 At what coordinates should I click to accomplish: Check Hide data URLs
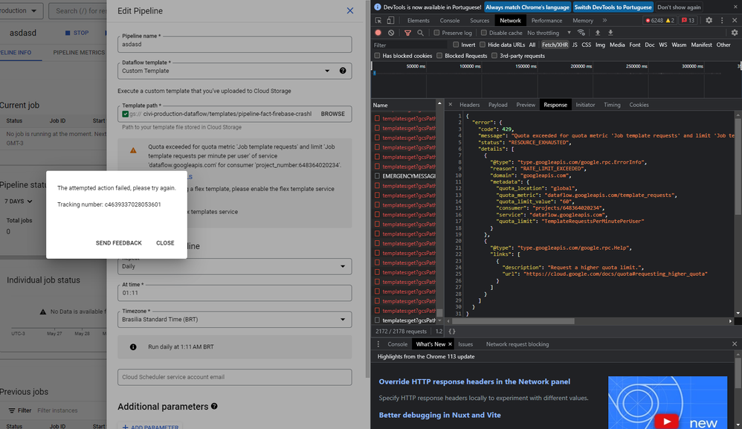click(x=483, y=45)
